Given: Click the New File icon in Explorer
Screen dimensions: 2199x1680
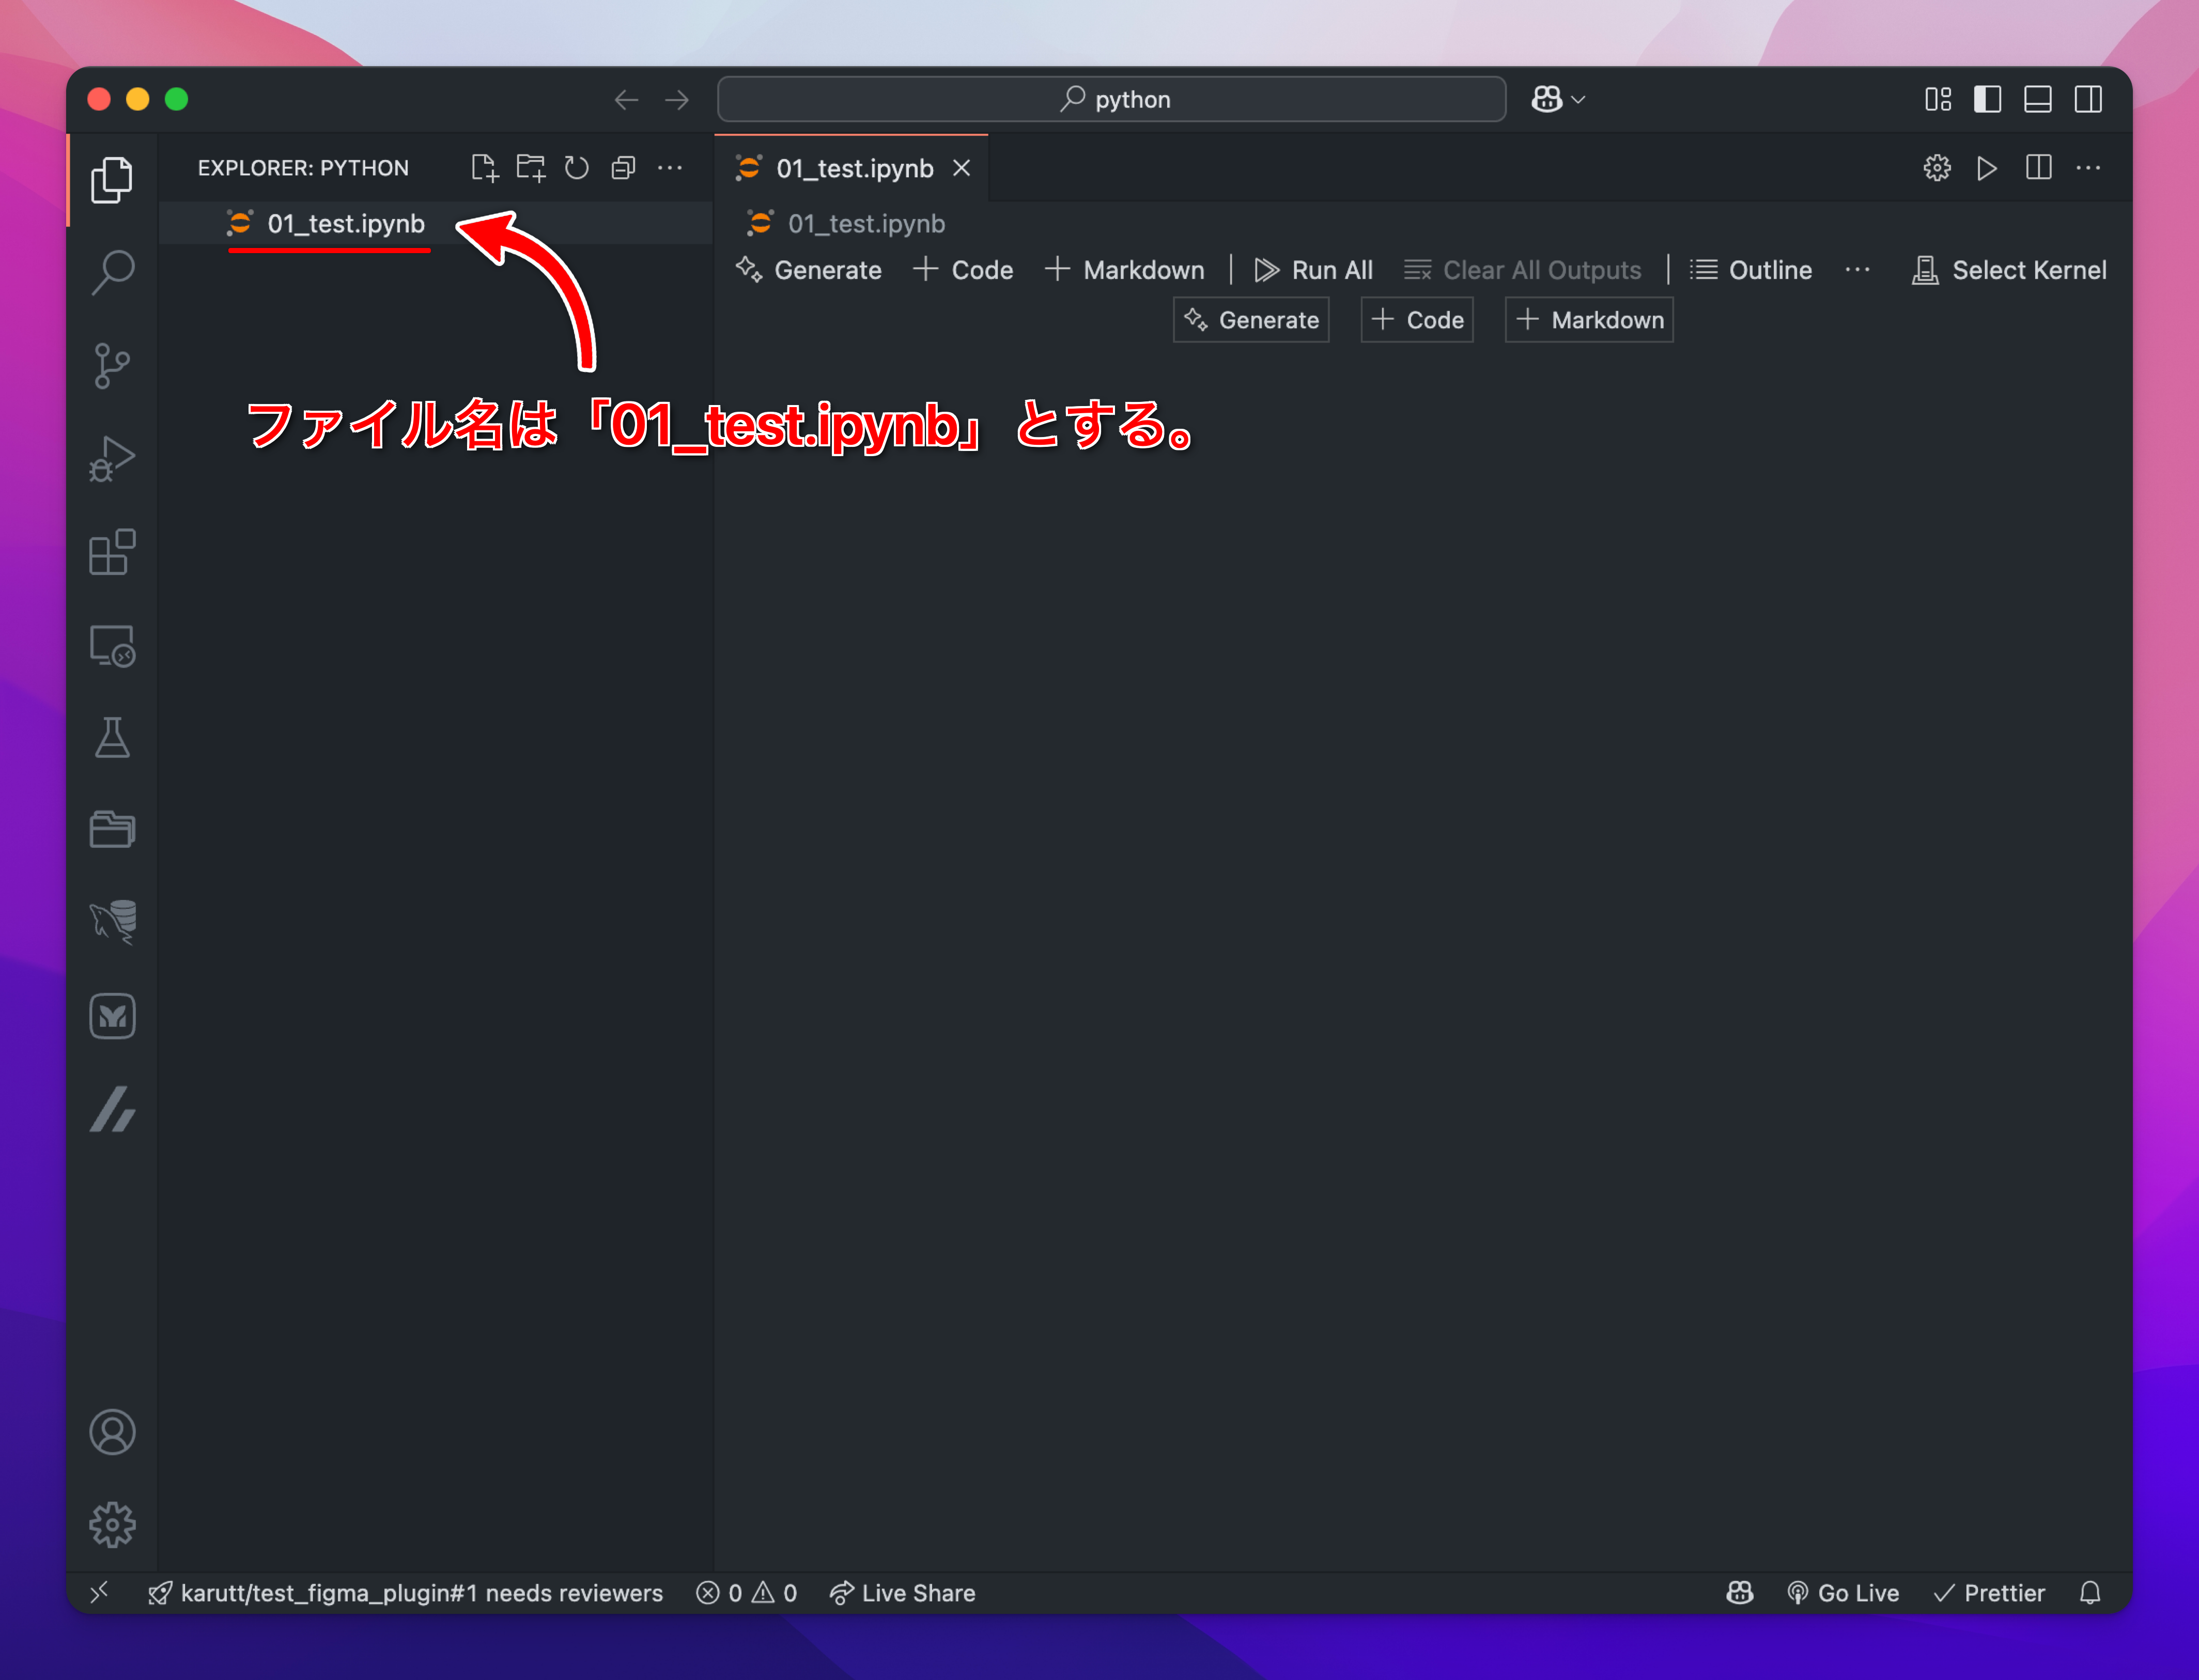Looking at the screenshot, I should tap(484, 168).
